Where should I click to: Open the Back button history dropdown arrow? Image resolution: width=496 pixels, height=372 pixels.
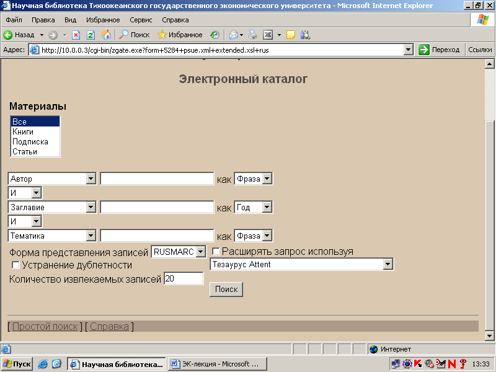click(42, 35)
